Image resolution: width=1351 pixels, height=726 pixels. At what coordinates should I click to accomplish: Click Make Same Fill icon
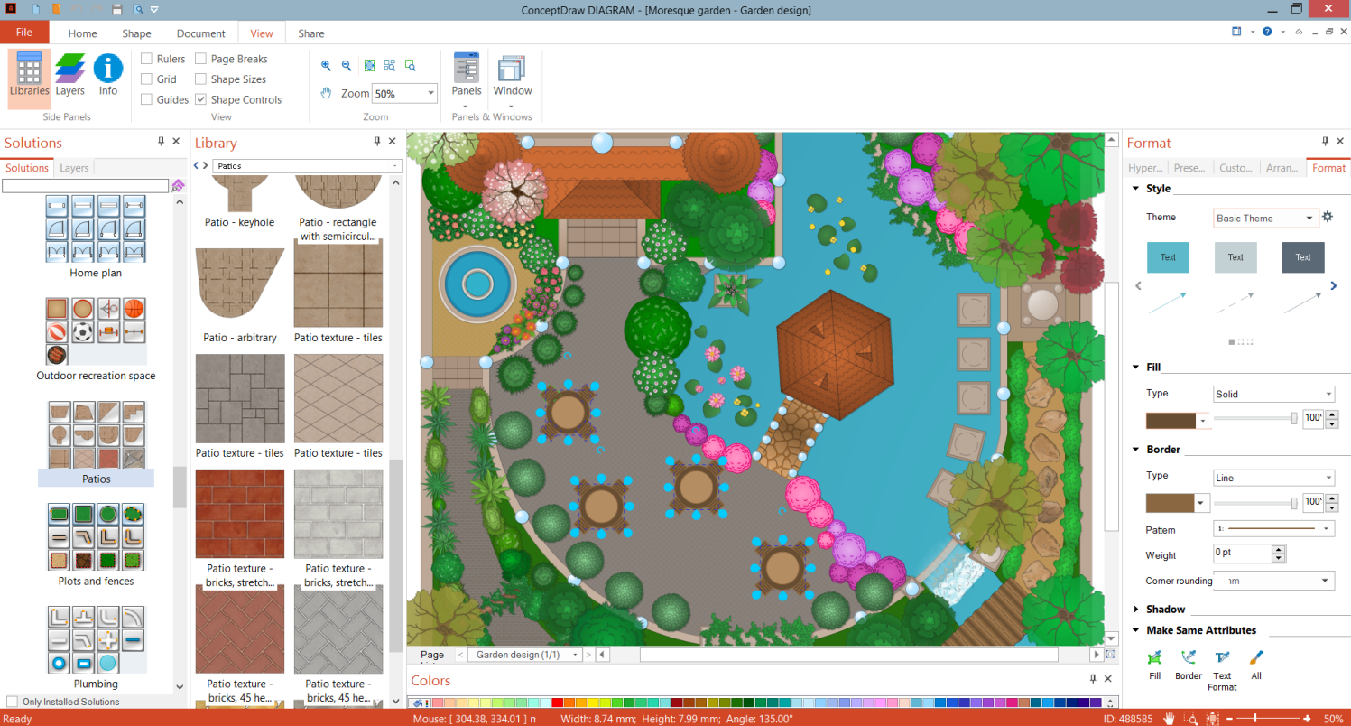(x=1154, y=664)
